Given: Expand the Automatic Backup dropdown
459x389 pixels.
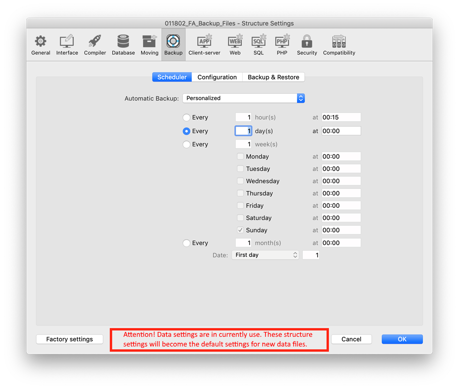Looking at the screenshot, I should 243,98.
